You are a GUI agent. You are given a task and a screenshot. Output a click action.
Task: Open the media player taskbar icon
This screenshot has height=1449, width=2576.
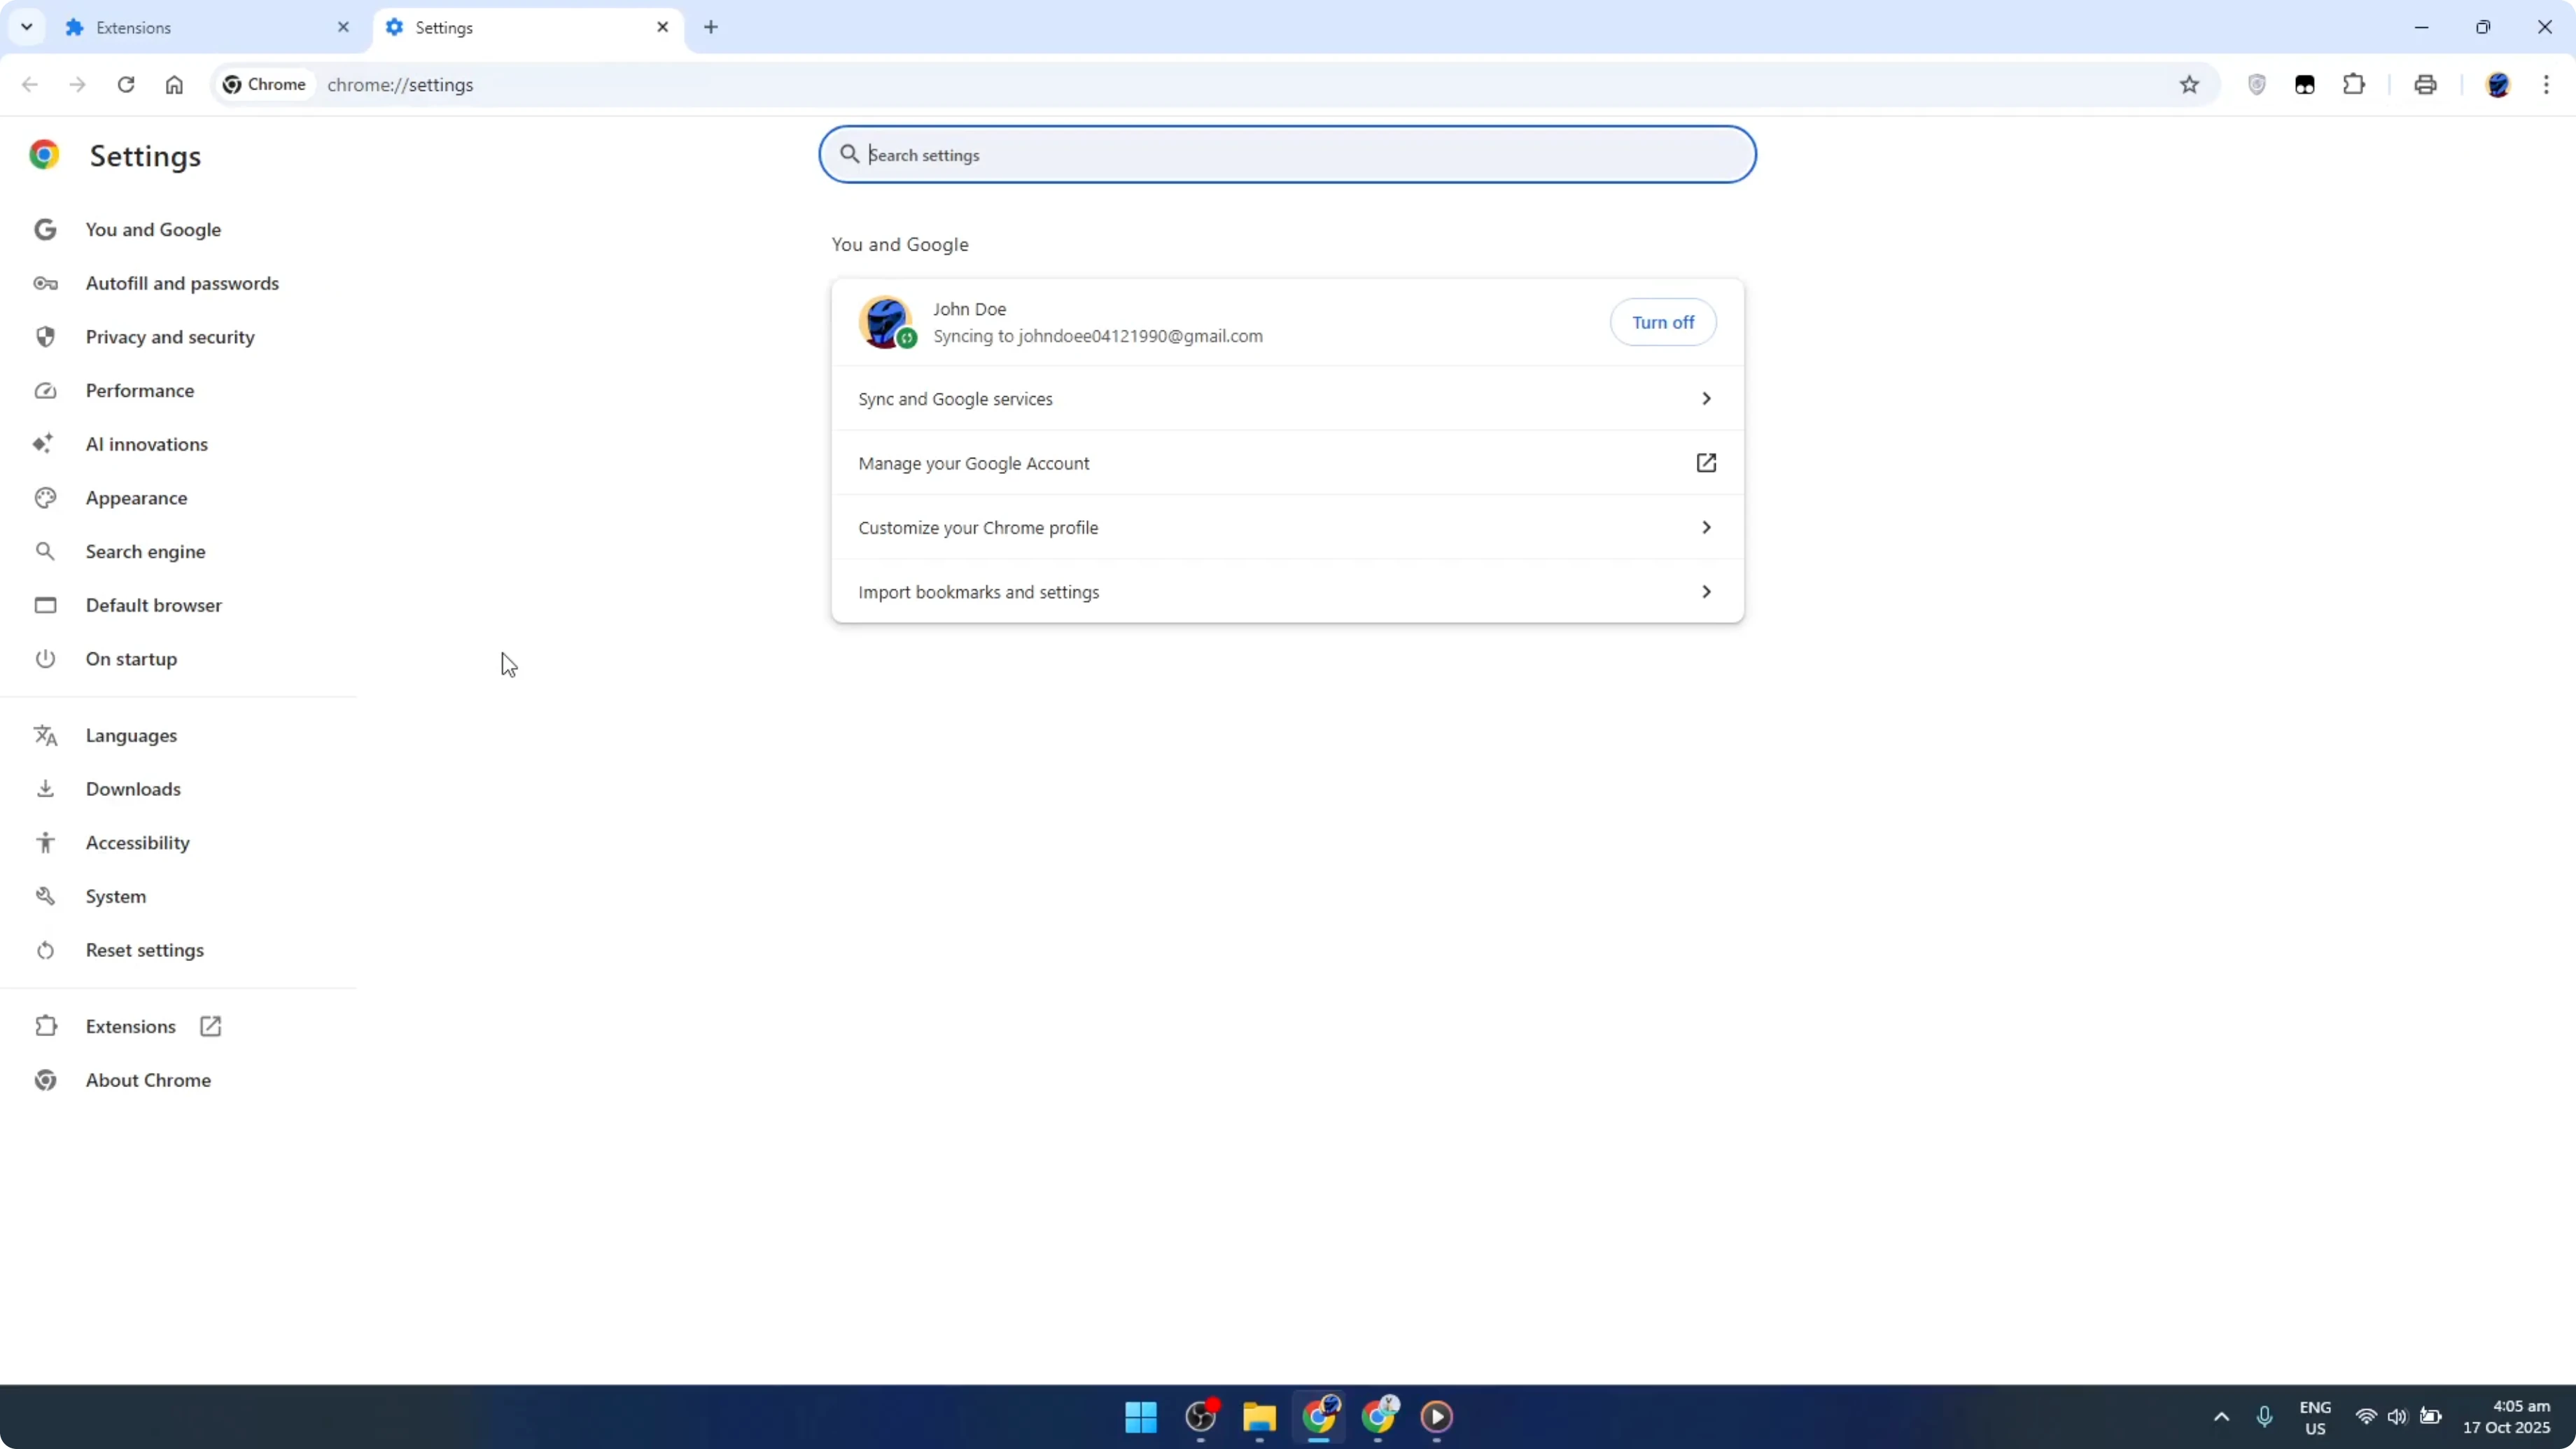click(1437, 1416)
